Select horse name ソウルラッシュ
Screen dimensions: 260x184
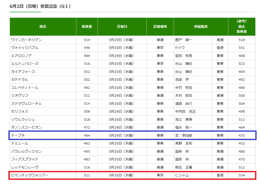click(x=23, y=120)
